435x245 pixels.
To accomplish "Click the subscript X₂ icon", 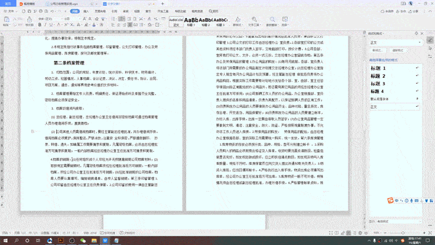I will point(71,25).
